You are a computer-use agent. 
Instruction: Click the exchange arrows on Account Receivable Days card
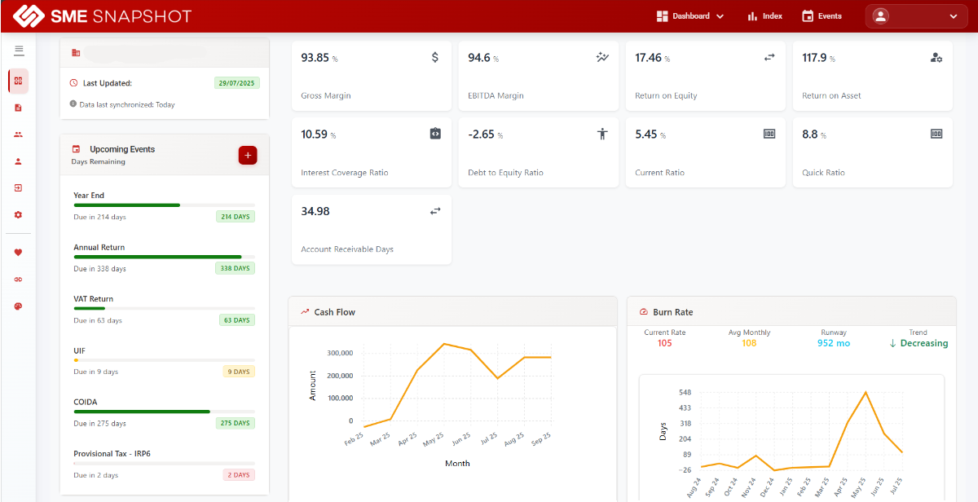tap(434, 210)
